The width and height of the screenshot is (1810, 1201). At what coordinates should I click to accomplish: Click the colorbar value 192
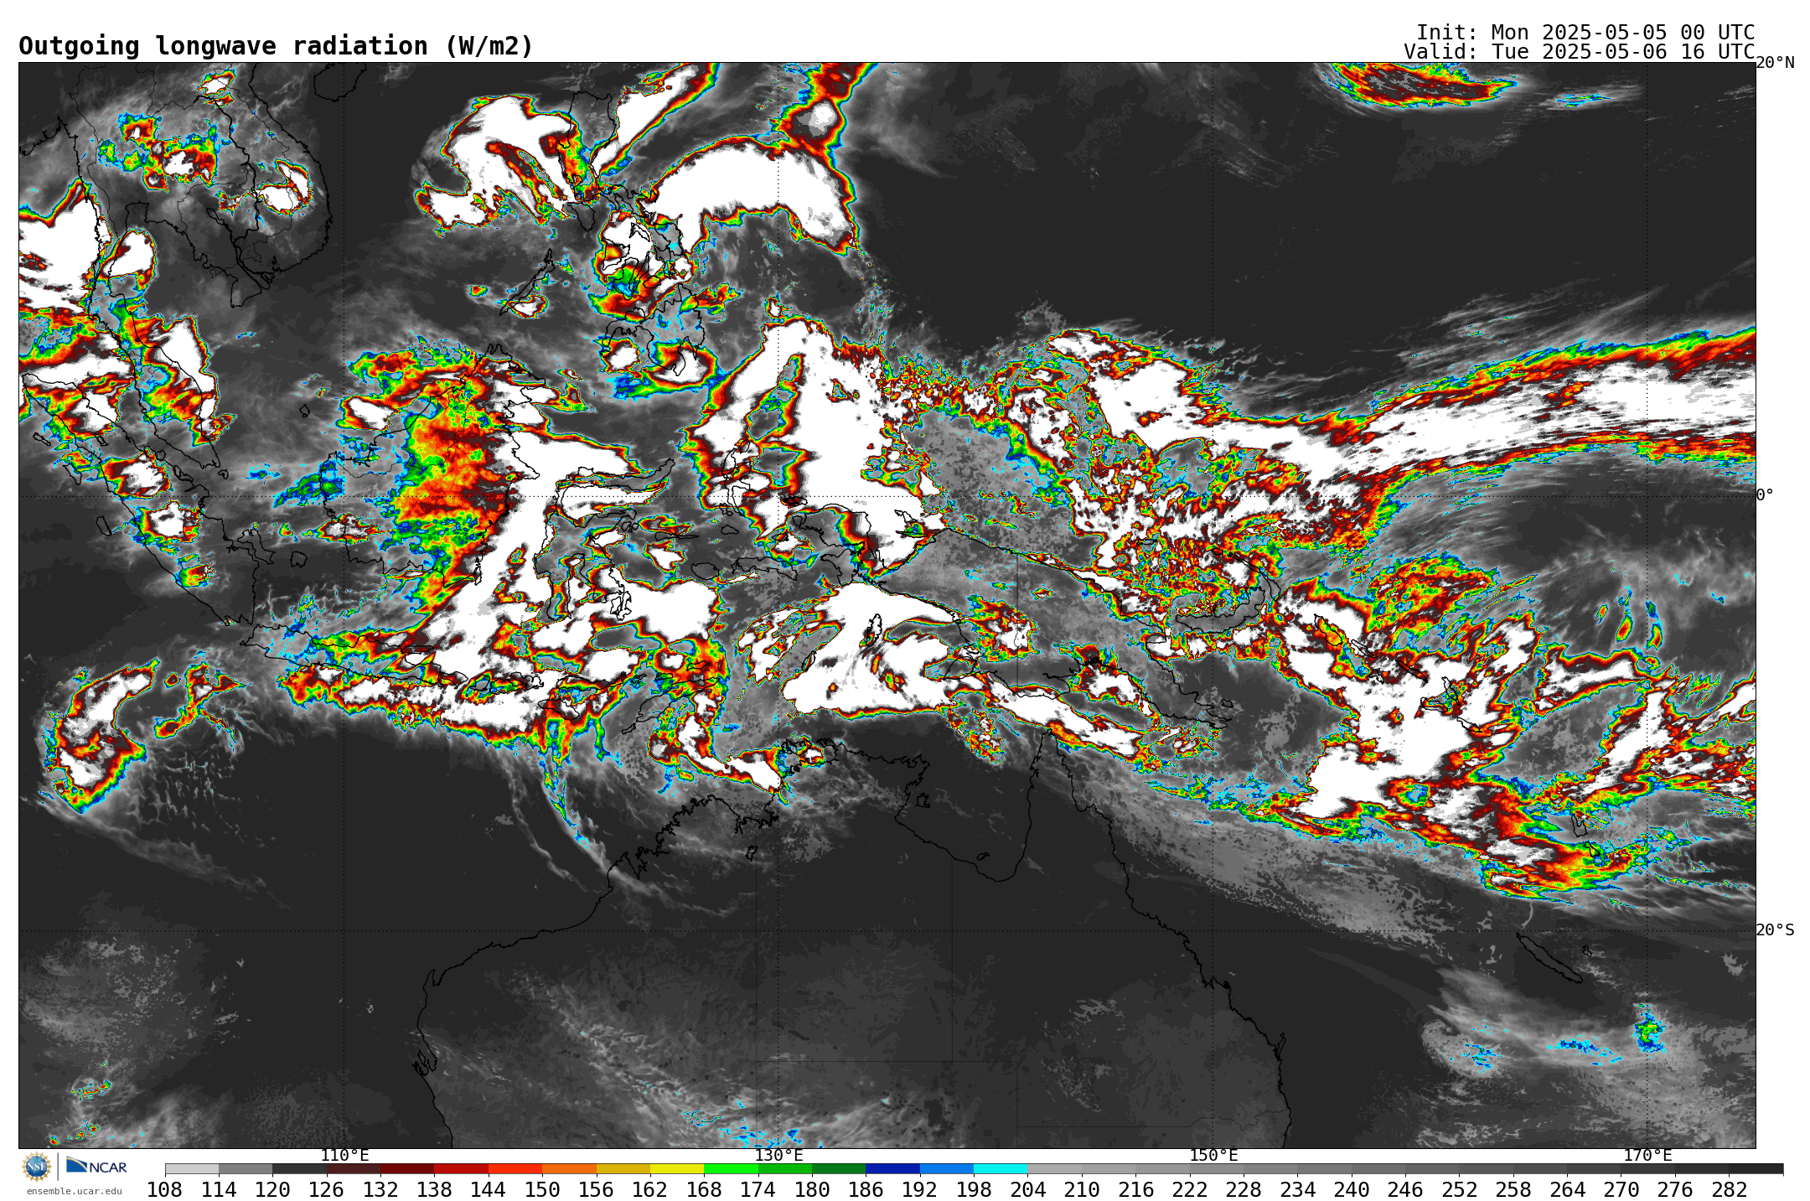pyautogui.click(x=919, y=1190)
